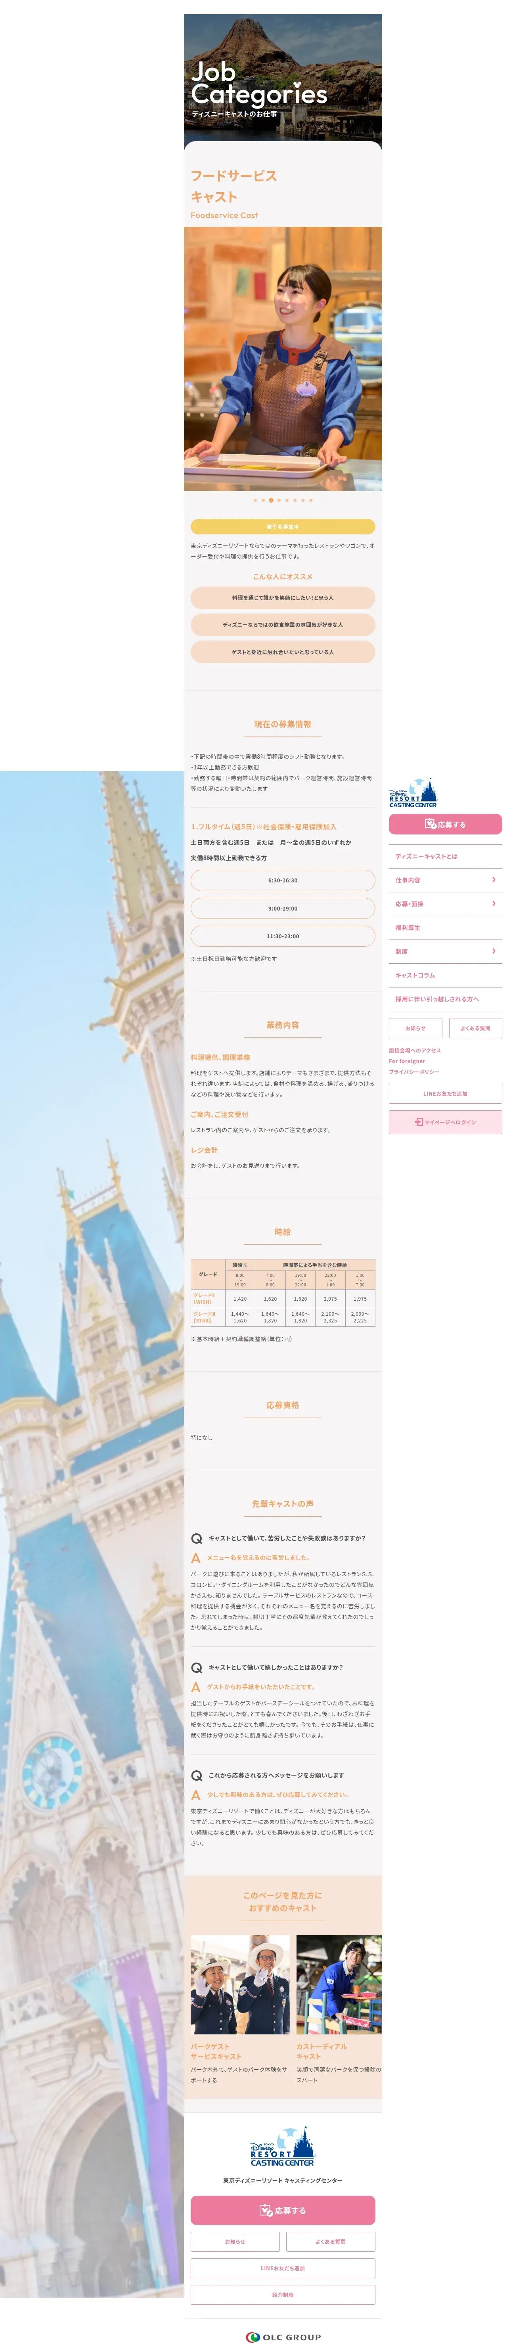The height and width of the screenshot is (2344, 509).
Task: Click the 紹介制度 footer button
Action: (x=283, y=2295)
